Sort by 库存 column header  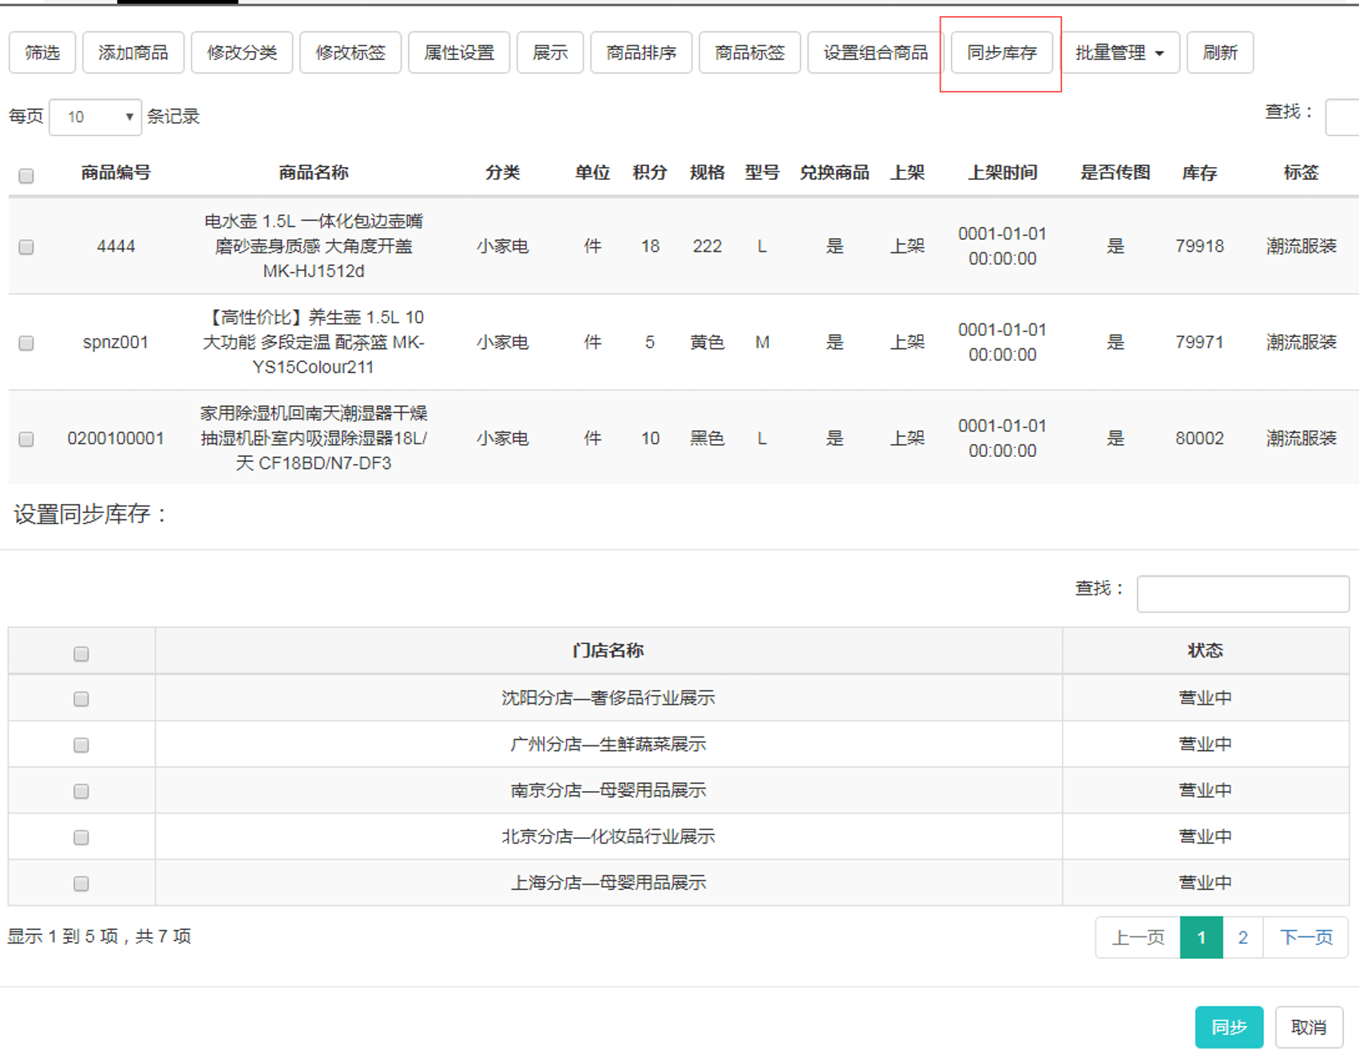point(1199,173)
